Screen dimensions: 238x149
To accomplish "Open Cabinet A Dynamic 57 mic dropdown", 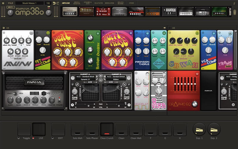I will [x=85, y=79].
